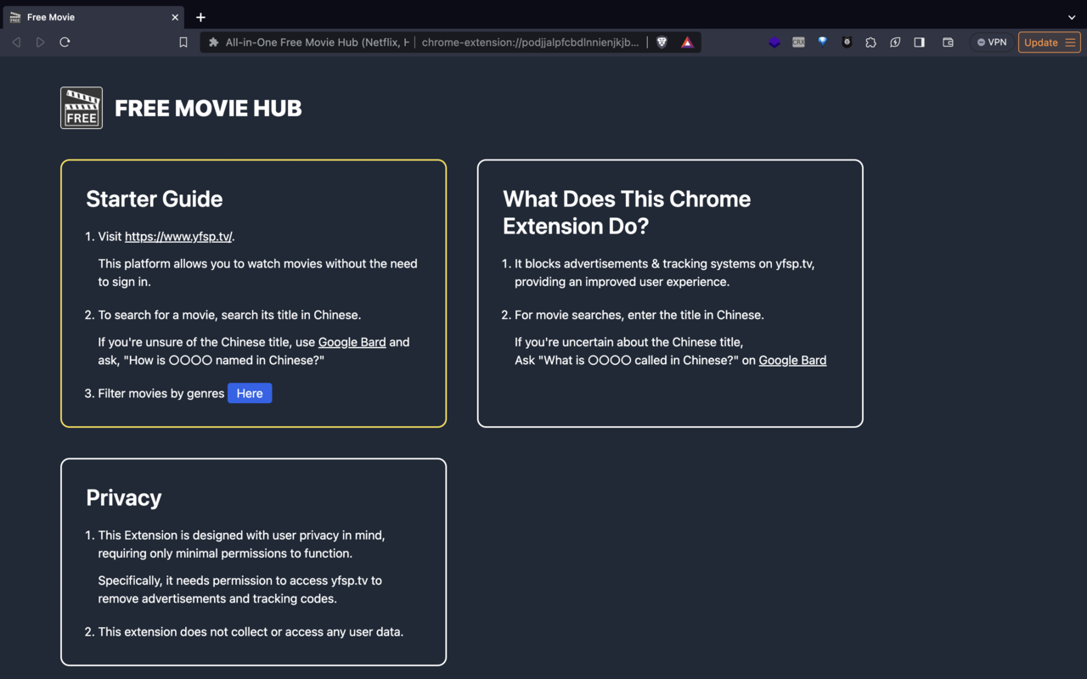This screenshot has height=679, width=1087.
Task: Open the Brave Wallet icon
Action: [x=948, y=42]
